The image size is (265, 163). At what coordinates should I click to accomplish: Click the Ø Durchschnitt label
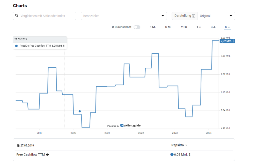click(x=122, y=27)
